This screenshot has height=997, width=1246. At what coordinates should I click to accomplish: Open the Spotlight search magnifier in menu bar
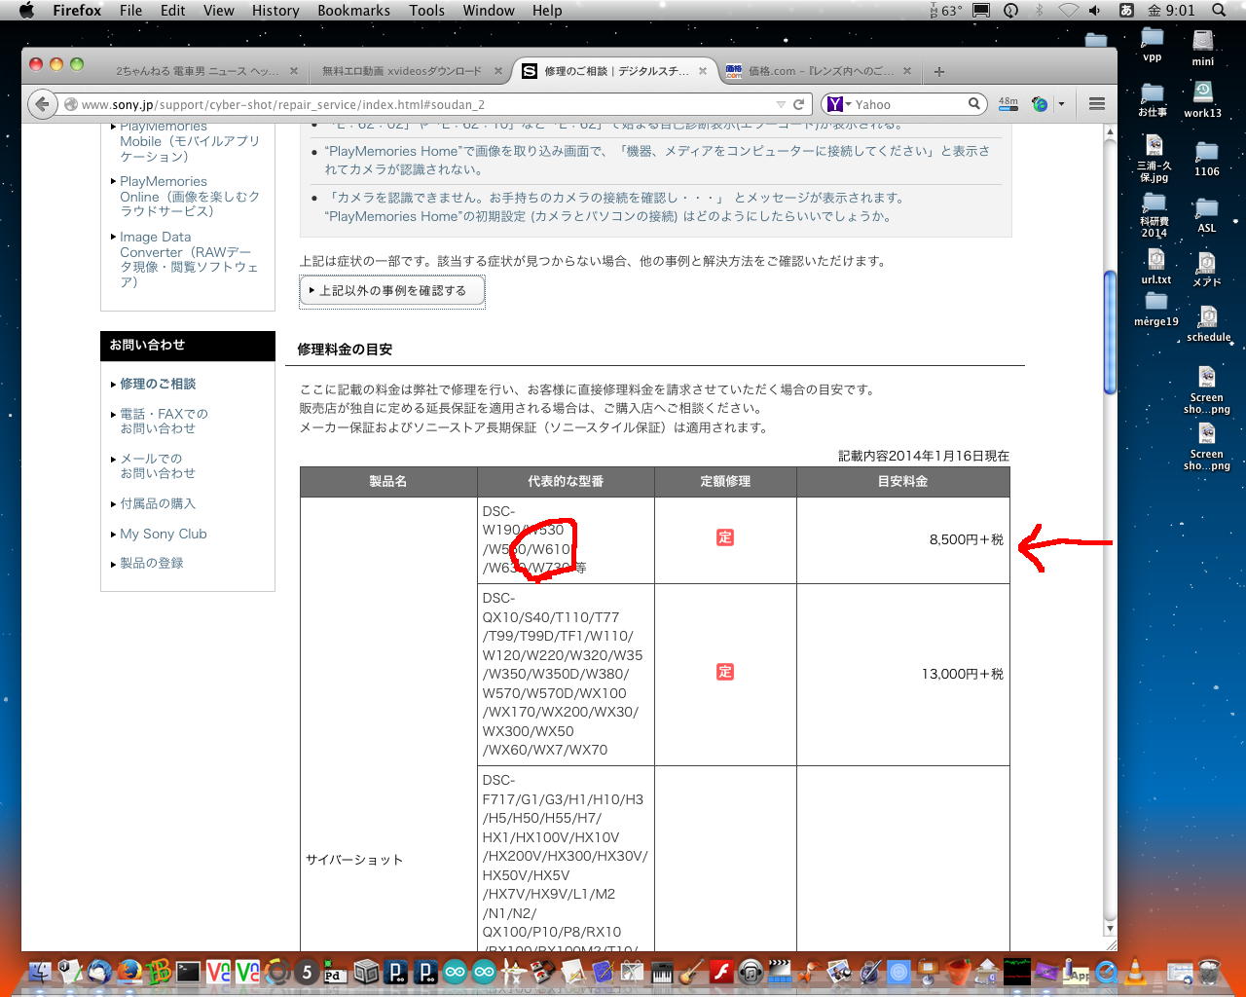1219,11
